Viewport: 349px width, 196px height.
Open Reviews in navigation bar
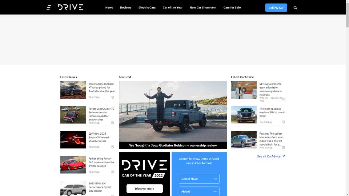click(125, 8)
